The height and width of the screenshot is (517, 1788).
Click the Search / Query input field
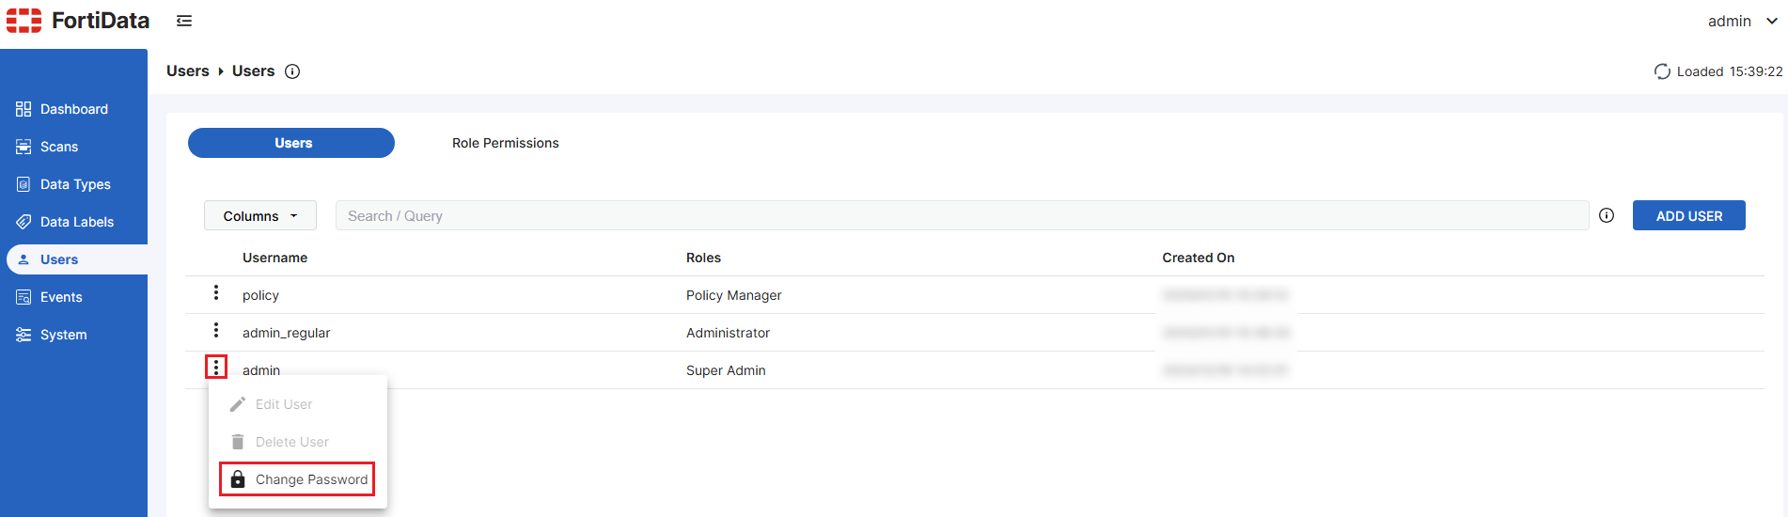tap(962, 215)
